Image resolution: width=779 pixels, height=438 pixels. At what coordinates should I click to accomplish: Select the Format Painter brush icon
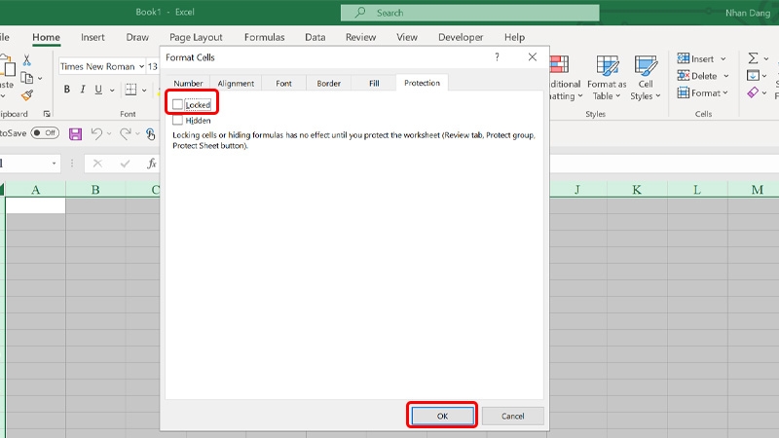(x=27, y=94)
